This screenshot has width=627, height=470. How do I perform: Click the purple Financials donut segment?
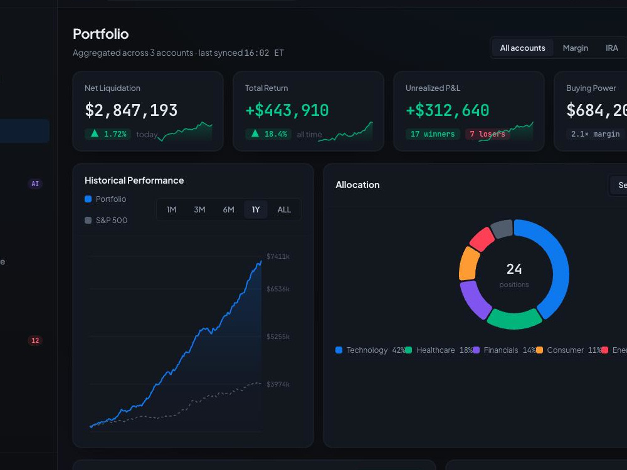(x=474, y=300)
